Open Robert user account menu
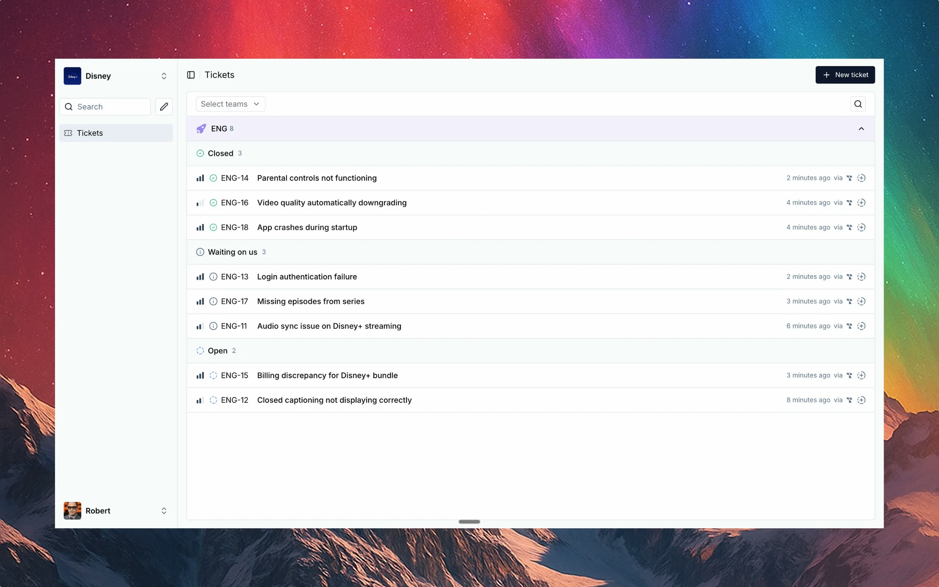This screenshot has width=939, height=587. pos(116,511)
